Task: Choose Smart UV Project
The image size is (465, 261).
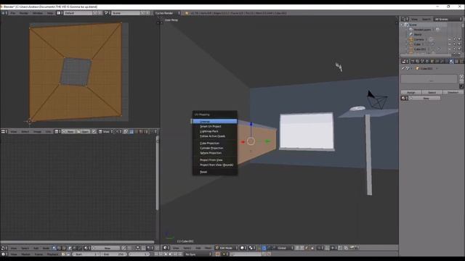Action: tap(215, 126)
